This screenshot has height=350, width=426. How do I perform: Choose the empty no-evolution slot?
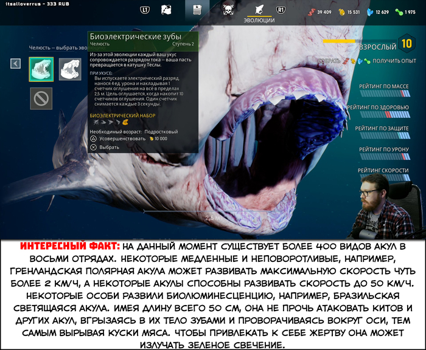click(41, 98)
